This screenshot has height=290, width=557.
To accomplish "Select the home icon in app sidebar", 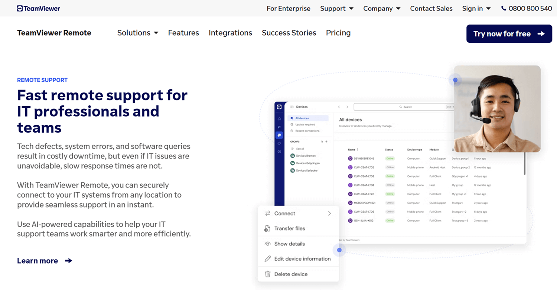I will (x=279, y=119).
